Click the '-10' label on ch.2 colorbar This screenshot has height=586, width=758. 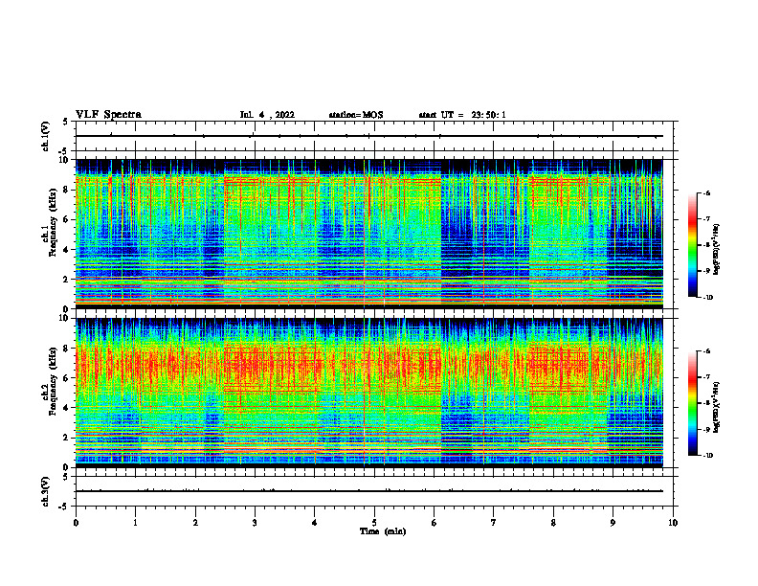(x=707, y=456)
